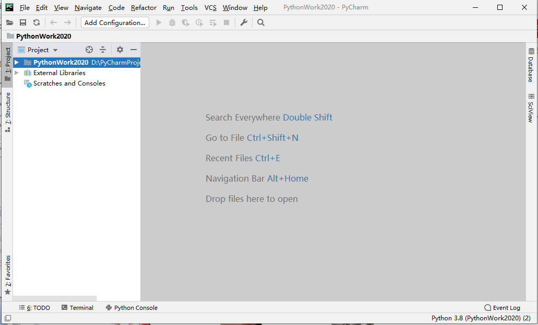Click the PyCharm logo icon
Screen dimensions: 538x325
pyautogui.click(x=9, y=7)
